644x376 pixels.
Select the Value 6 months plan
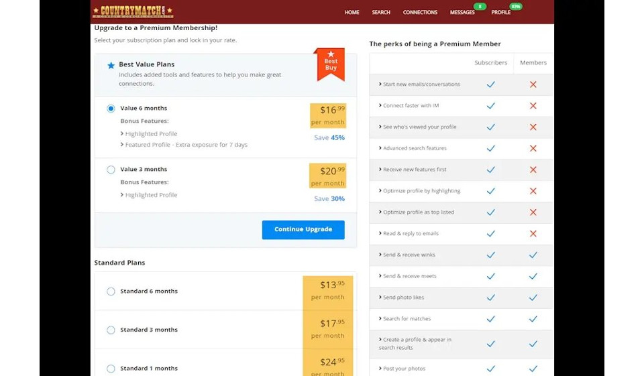(111, 109)
